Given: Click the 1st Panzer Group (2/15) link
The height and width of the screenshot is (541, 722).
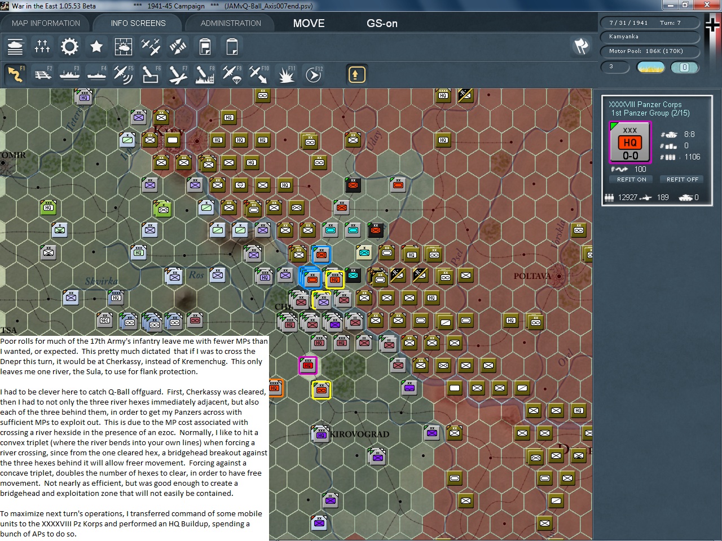Looking at the screenshot, I should pyautogui.click(x=650, y=113).
